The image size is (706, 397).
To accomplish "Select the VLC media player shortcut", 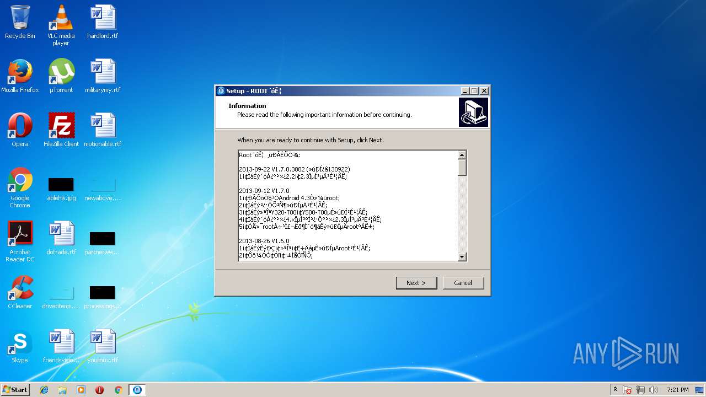I will click(61, 25).
